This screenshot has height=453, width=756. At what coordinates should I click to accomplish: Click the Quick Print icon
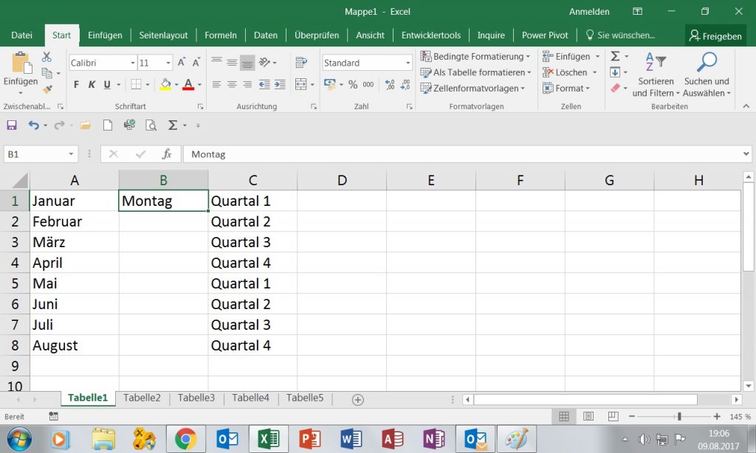pos(129,125)
